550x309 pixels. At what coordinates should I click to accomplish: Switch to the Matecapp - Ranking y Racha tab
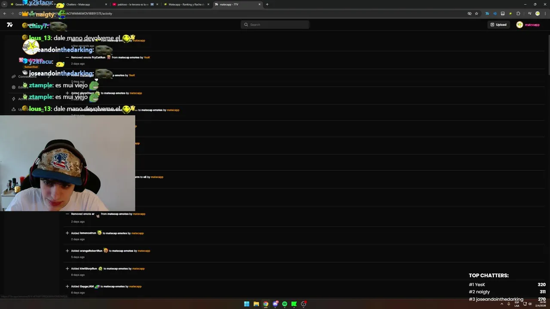186,4
